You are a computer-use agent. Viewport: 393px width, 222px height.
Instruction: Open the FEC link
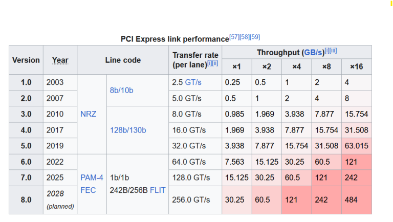coord(88,190)
